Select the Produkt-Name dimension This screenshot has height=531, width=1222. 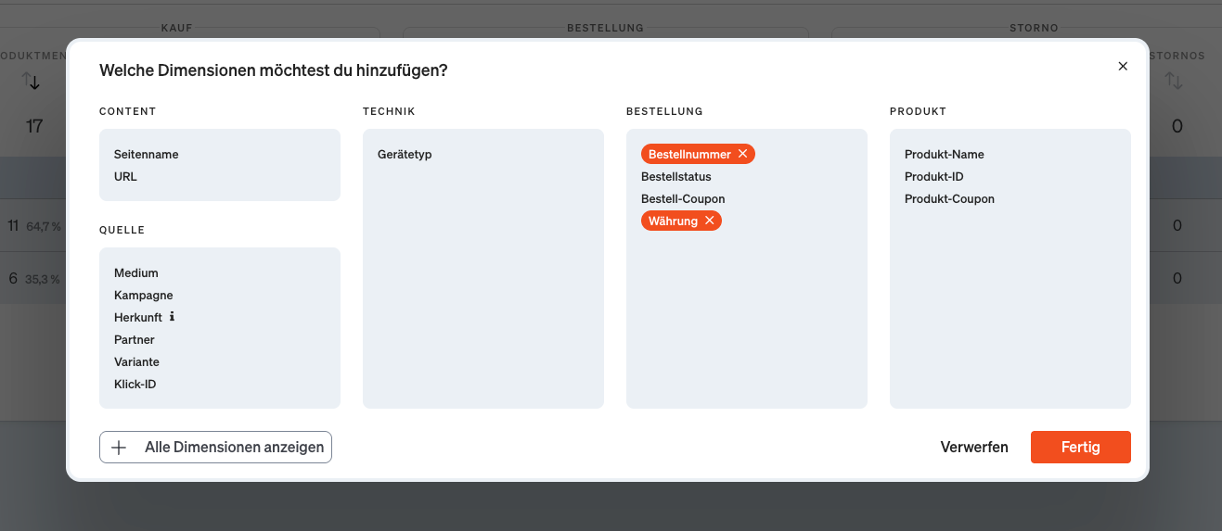(944, 154)
